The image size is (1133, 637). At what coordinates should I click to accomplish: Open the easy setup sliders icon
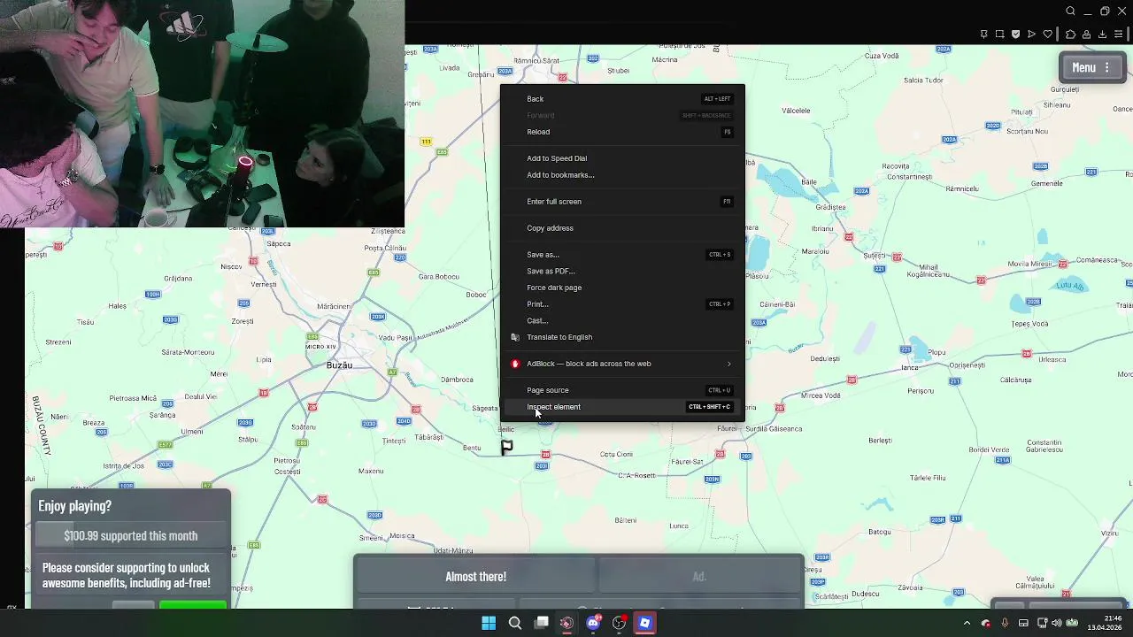(x=1119, y=35)
